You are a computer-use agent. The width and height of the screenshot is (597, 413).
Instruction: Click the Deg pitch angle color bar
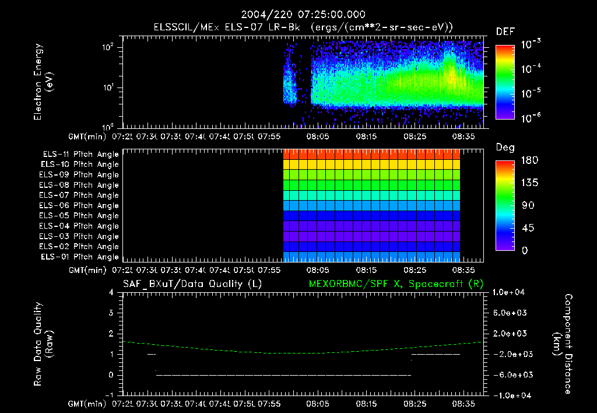pos(505,205)
